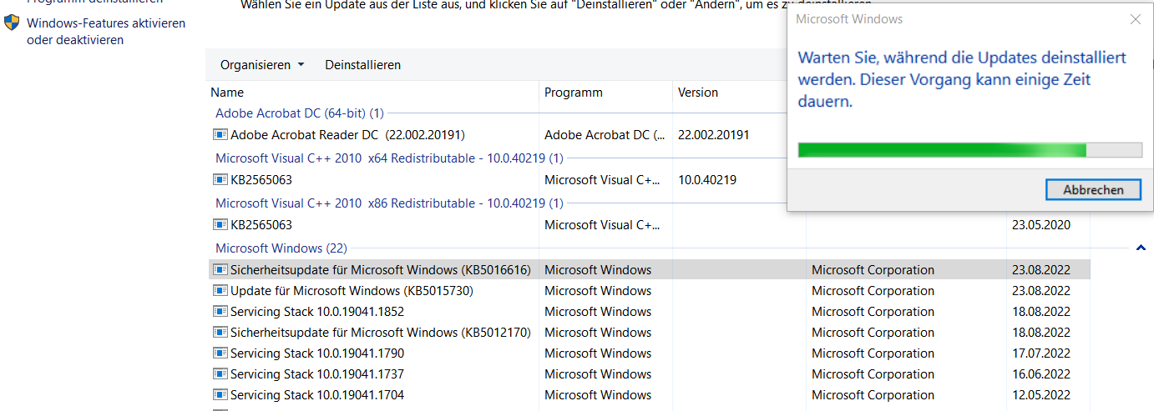Screen dimensions: 1154x411
Task: Click the Adobe Acrobat Reader DC entry icon
Action: [x=220, y=134]
